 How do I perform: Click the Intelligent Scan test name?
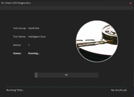point(37,37)
